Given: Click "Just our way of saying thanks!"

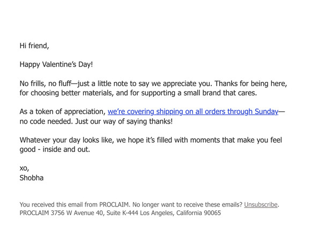Looking at the screenshot, I should pos(124,121).
